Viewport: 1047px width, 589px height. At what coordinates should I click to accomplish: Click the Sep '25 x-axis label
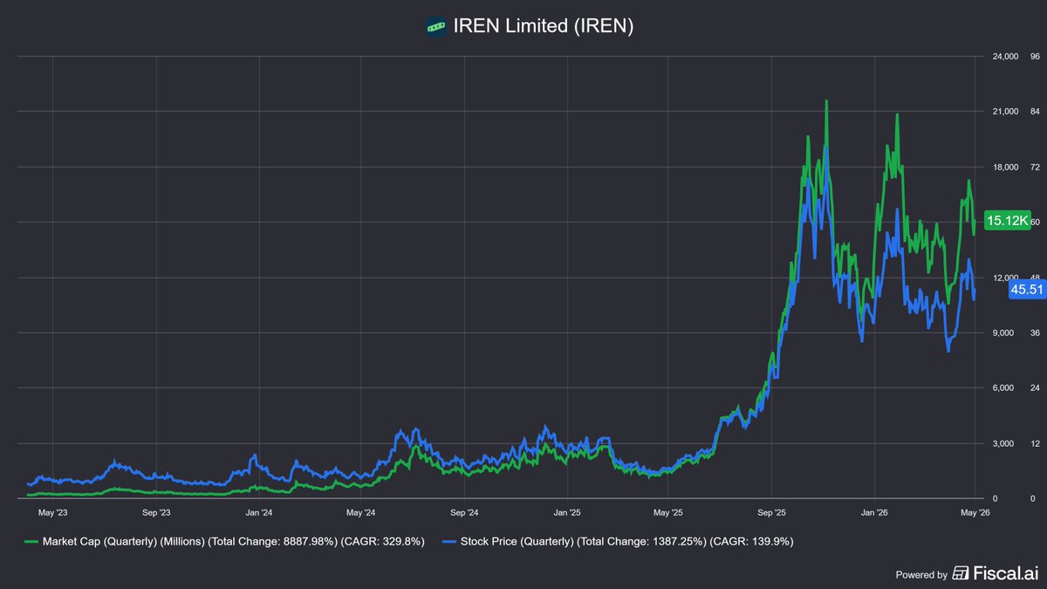click(772, 513)
